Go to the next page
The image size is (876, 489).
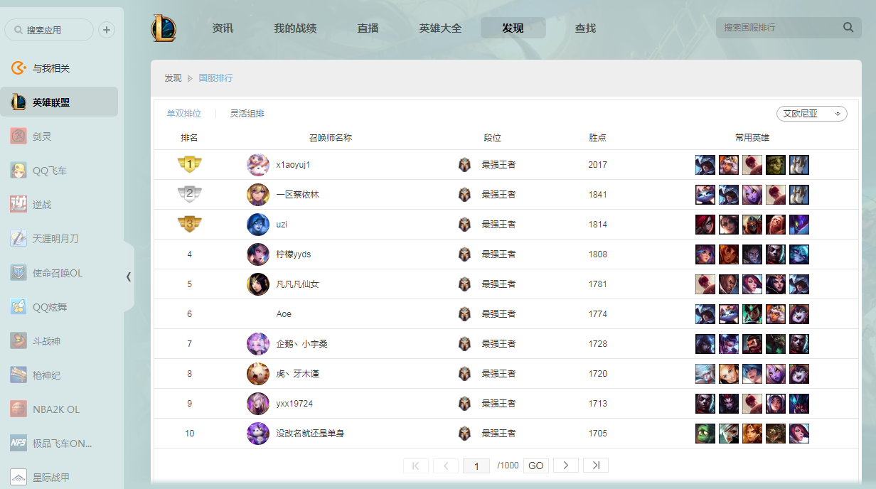(x=566, y=466)
